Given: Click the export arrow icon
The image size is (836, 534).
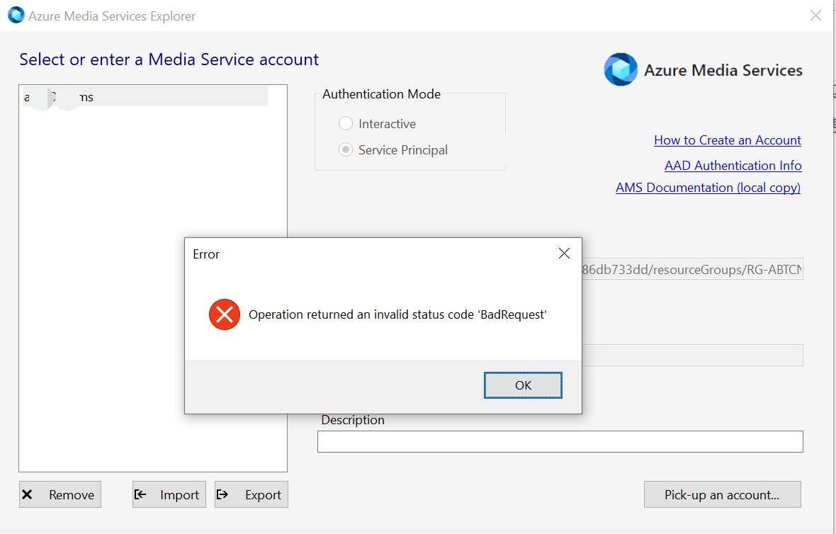Looking at the screenshot, I should point(222,494).
